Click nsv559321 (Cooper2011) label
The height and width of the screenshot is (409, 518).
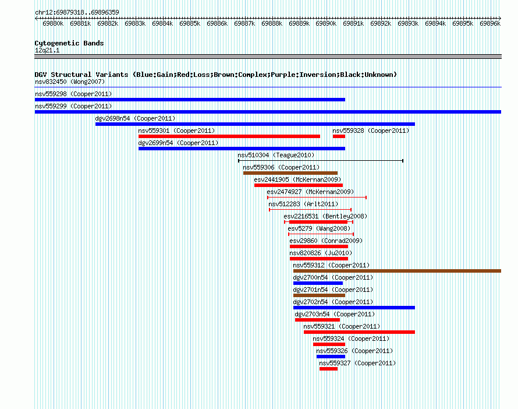[342, 326]
